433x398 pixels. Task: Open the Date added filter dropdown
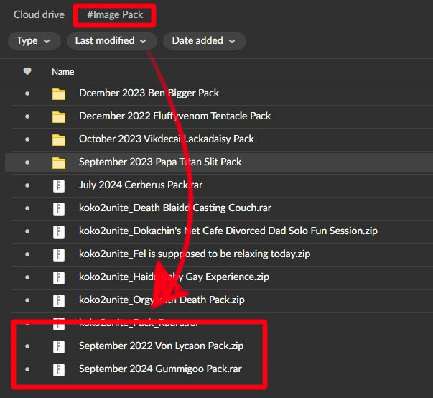pyautogui.click(x=205, y=41)
